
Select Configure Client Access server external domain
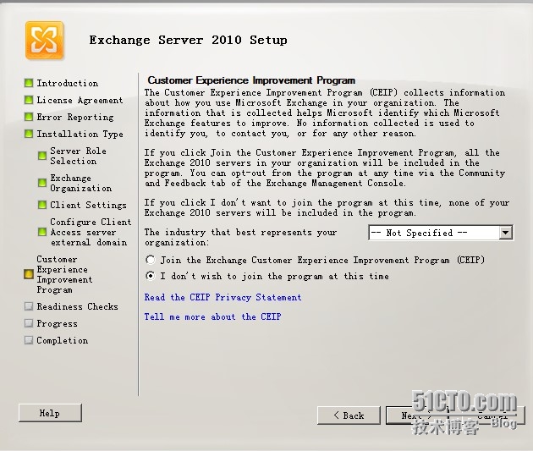coord(91,232)
